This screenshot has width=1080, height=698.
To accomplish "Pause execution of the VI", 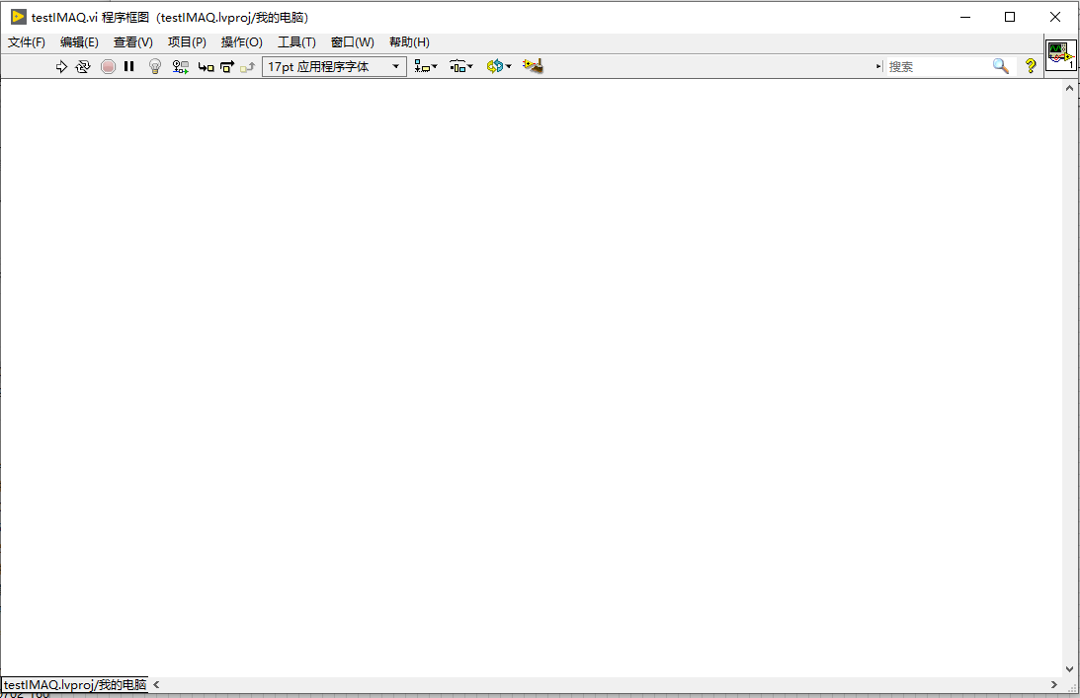I will 128,67.
